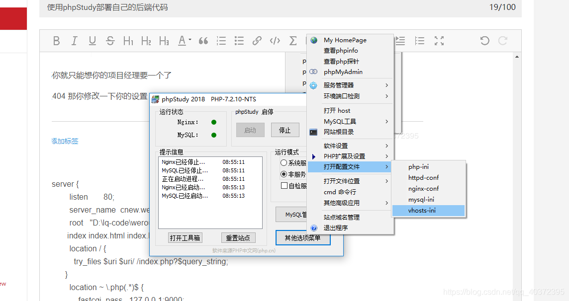
Task: Click 打开工具箱 button
Action: tap(185, 237)
